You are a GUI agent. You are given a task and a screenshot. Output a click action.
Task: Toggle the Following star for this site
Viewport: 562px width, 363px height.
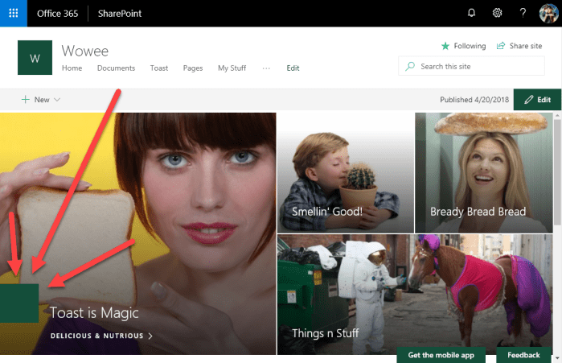pyautogui.click(x=445, y=46)
